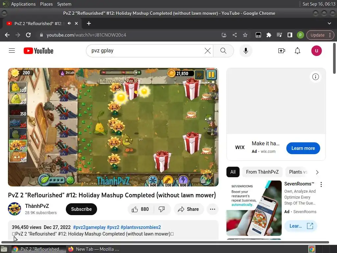
Task: Start voice search with microphone icon
Action: 246,51
